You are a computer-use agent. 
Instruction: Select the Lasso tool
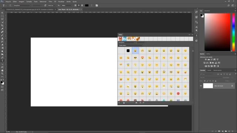click(2, 19)
